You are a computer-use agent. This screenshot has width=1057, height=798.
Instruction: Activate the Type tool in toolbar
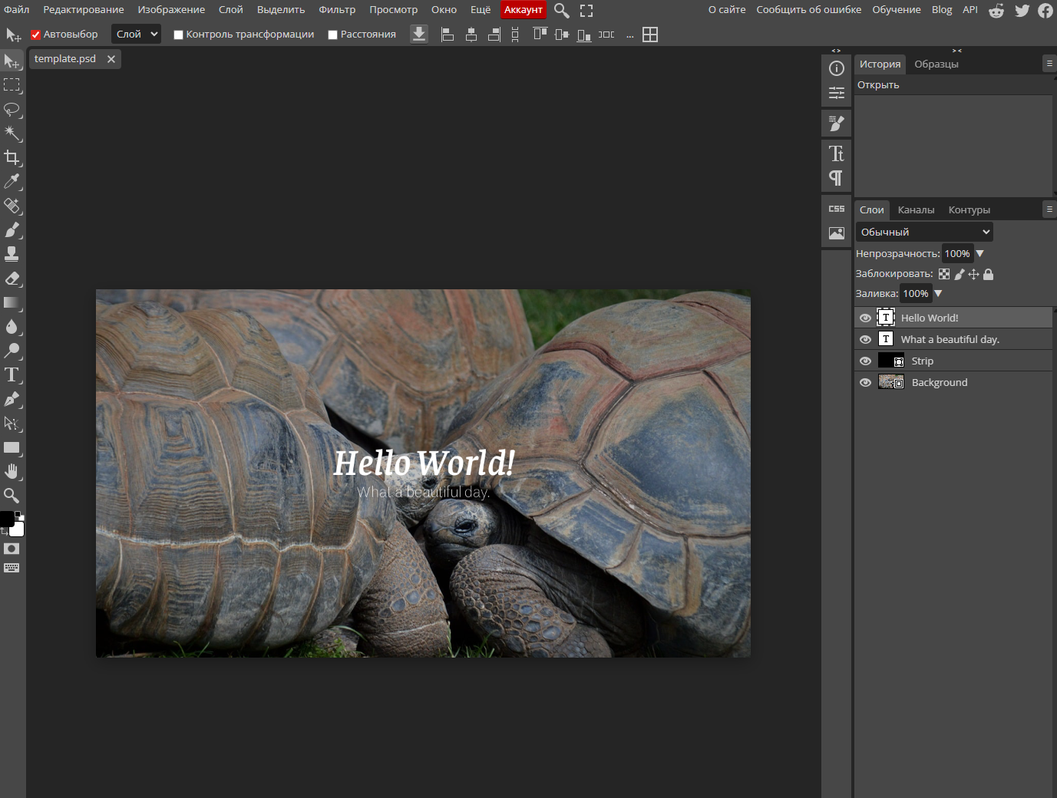12,375
